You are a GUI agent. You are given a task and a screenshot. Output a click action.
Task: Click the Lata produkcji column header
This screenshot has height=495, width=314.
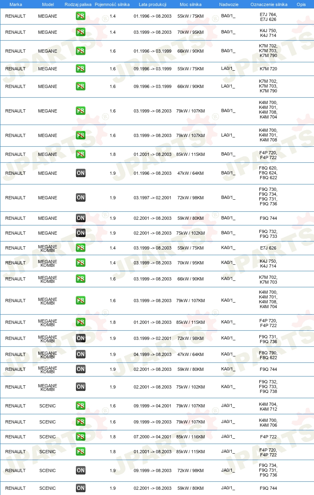(153, 4)
